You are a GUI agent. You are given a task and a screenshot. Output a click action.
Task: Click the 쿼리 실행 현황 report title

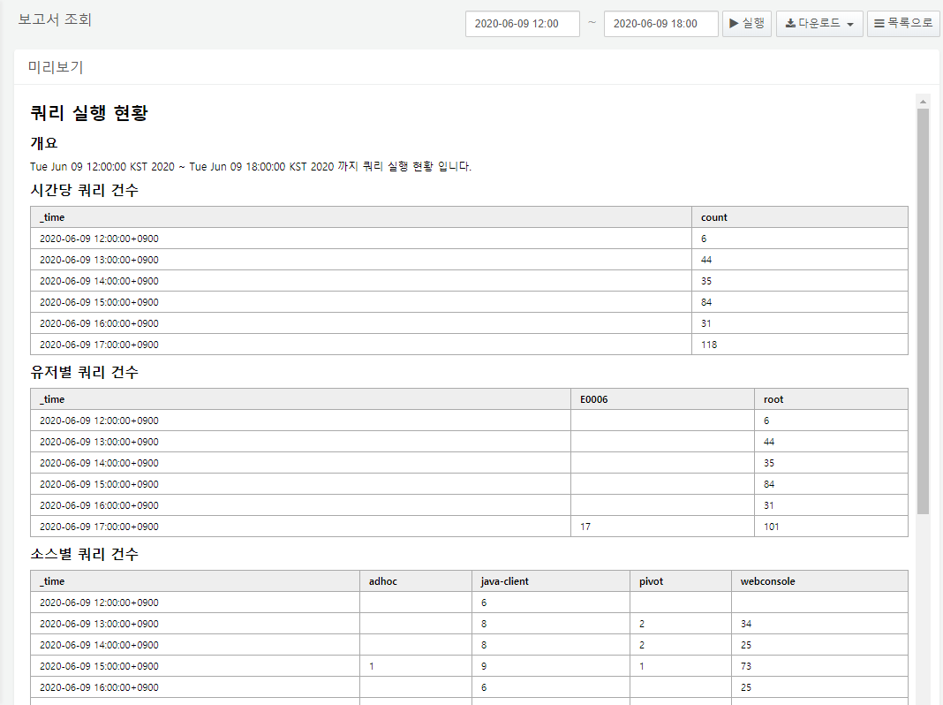(x=89, y=112)
